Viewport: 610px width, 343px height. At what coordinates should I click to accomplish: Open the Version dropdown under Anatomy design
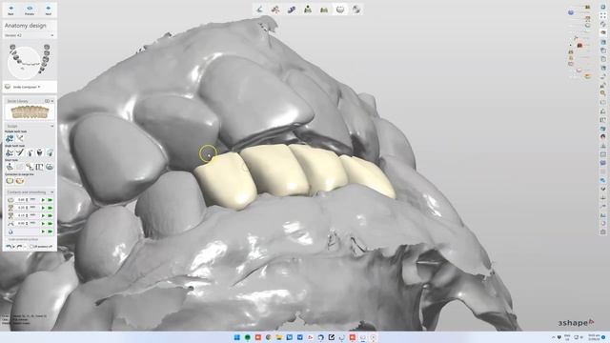(x=30, y=35)
